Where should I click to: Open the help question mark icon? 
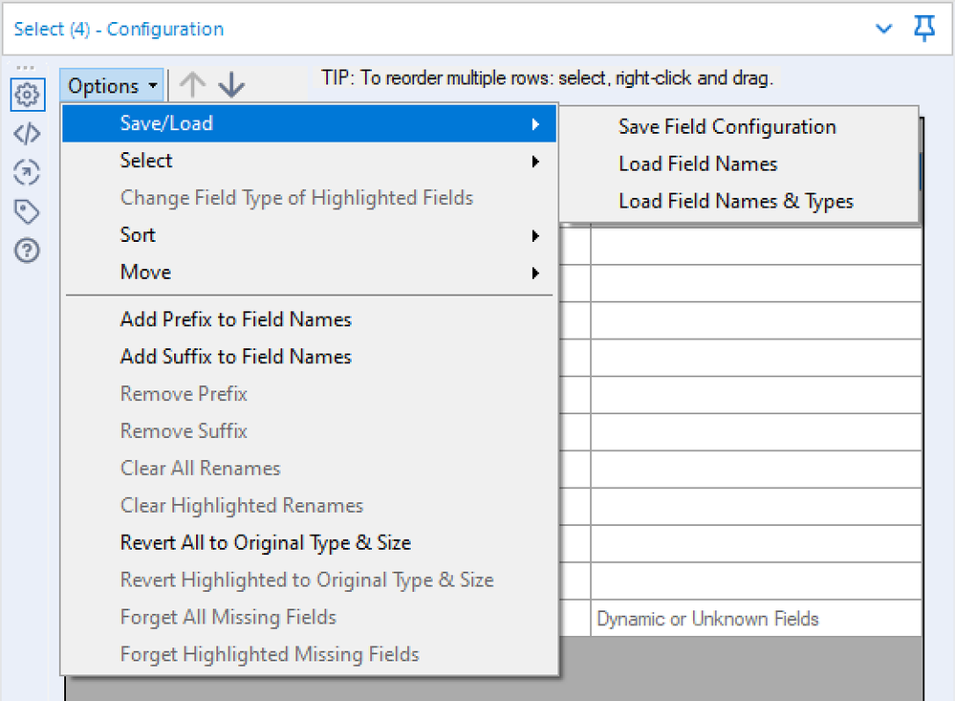(x=27, y=252)
